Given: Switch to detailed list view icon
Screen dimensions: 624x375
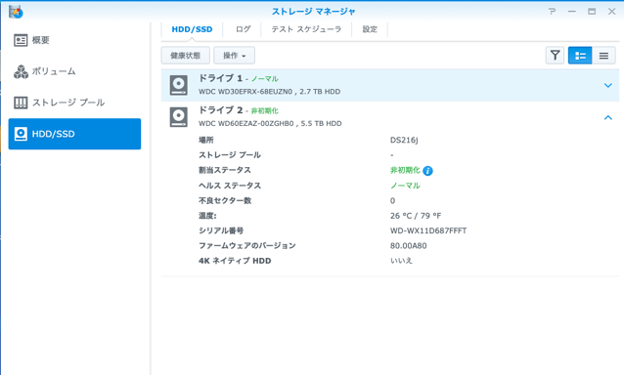Looking at the screenshot, I should [580, 56].
